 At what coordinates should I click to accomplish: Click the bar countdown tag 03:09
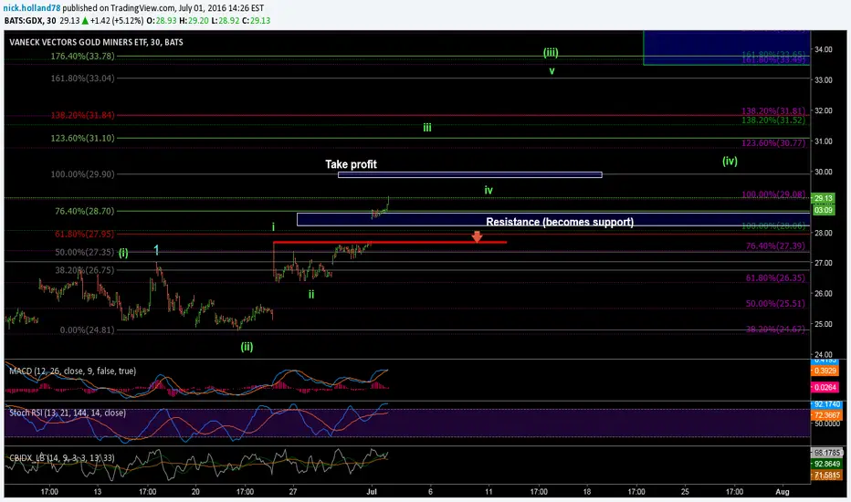click(x=824, y=210)
